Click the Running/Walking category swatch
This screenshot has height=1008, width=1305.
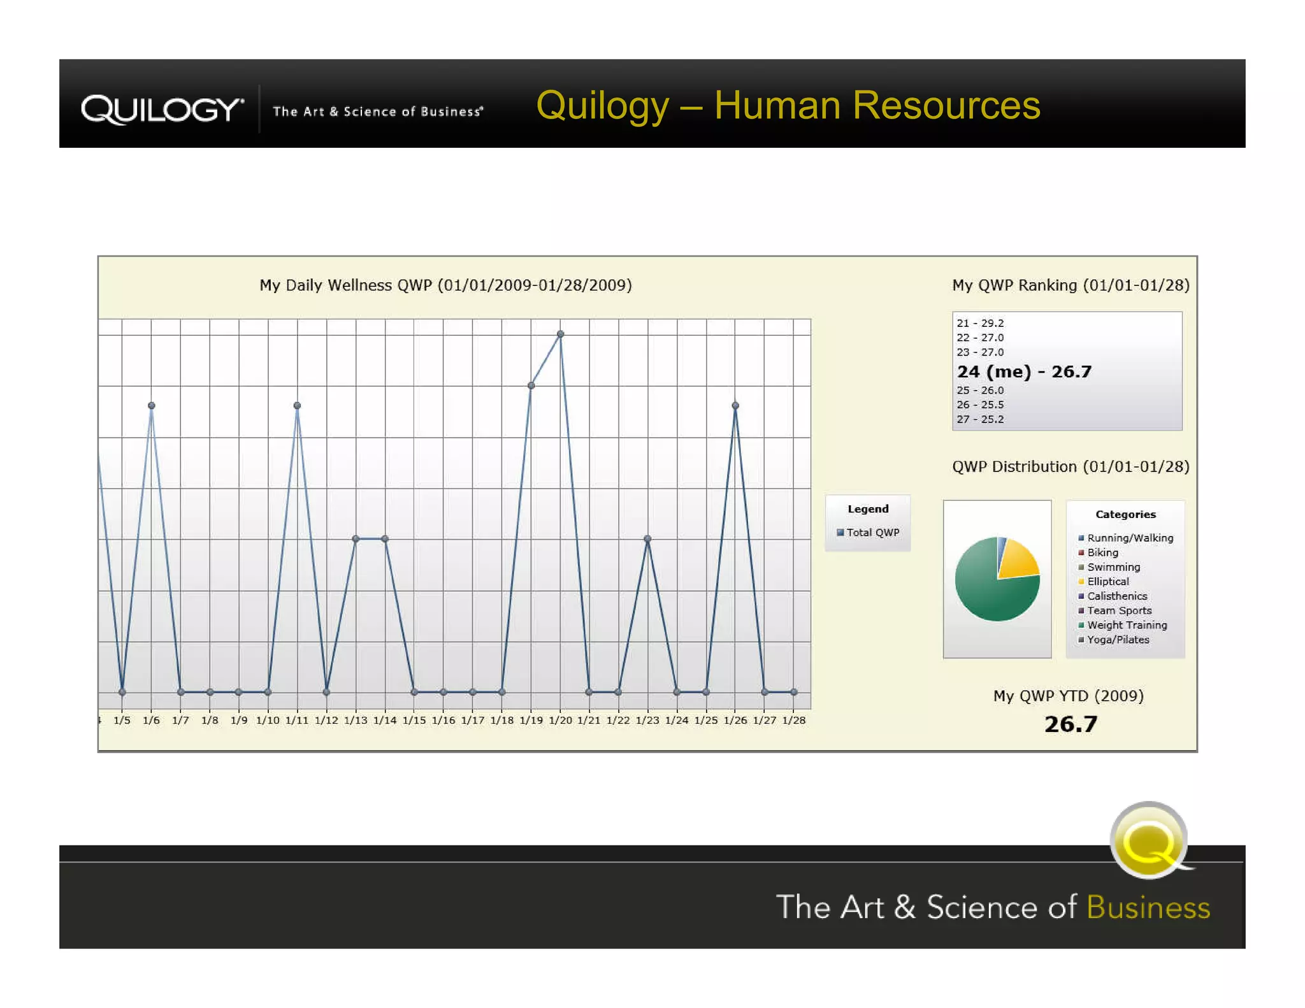tap(1081, 538)
